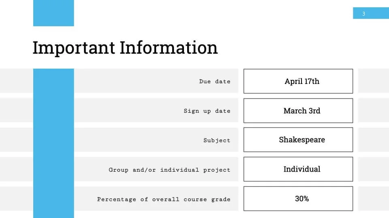Click the 'Individual' project type box

[298, 169]
